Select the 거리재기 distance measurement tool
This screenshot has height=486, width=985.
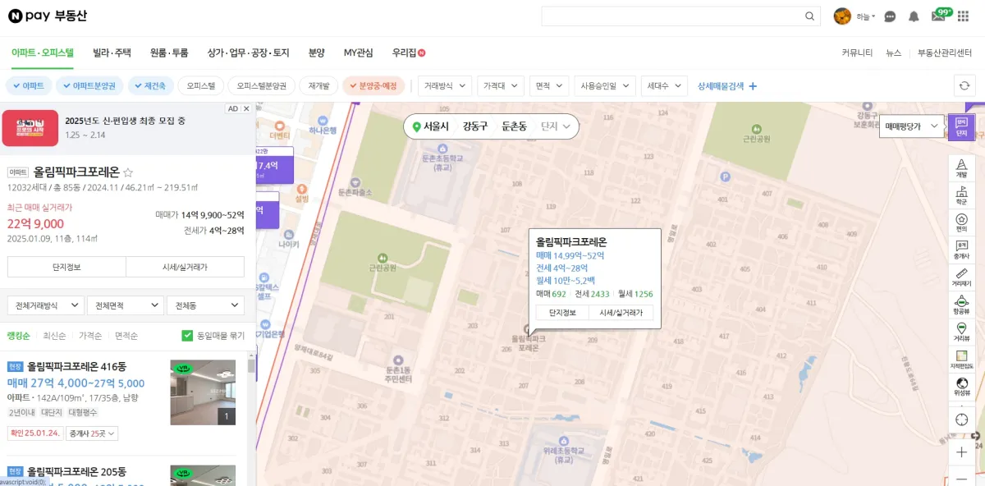(x=960, y=279)
